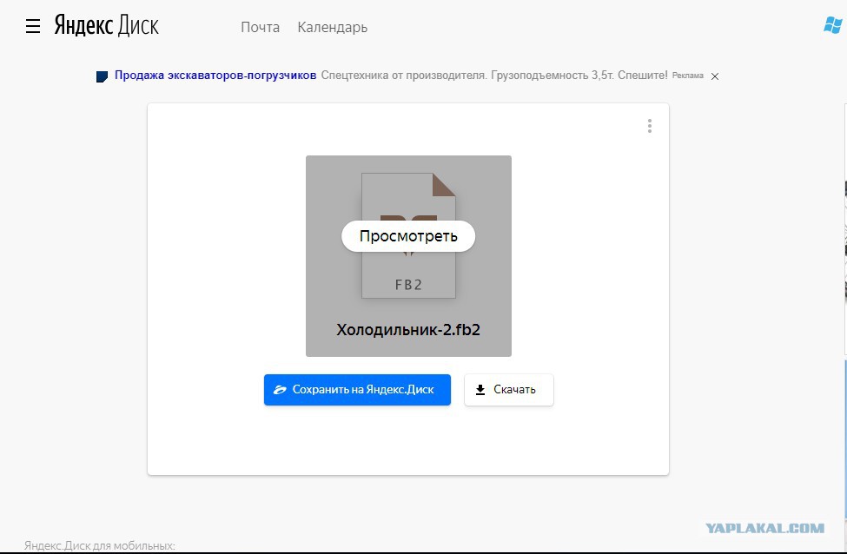The width and height of the screenshot is (847, 554).
Task: Open the Продажа экскаваторов-погрузчиков ad link
Action: point(215,76)
